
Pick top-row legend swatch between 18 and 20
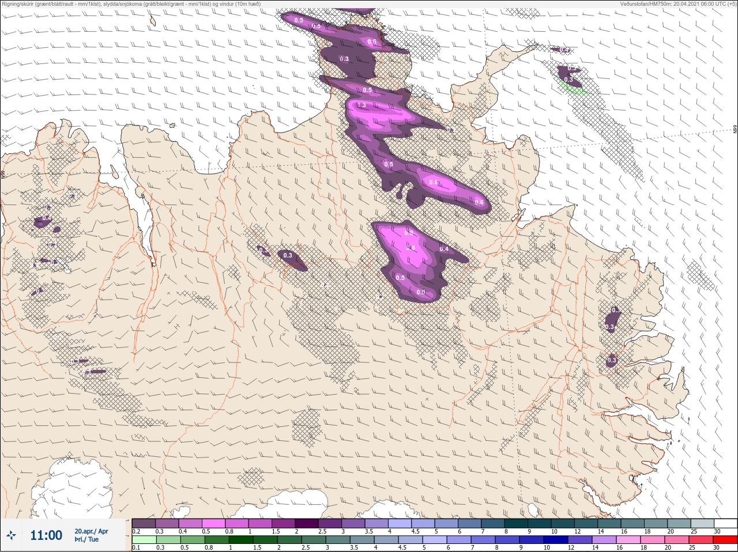point(656,523)
